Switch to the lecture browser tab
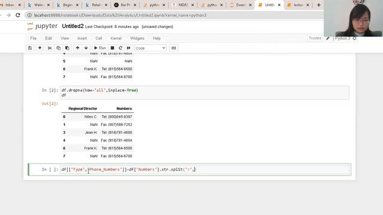This screenshot has height=215, width=383. [x=298, y=5]
